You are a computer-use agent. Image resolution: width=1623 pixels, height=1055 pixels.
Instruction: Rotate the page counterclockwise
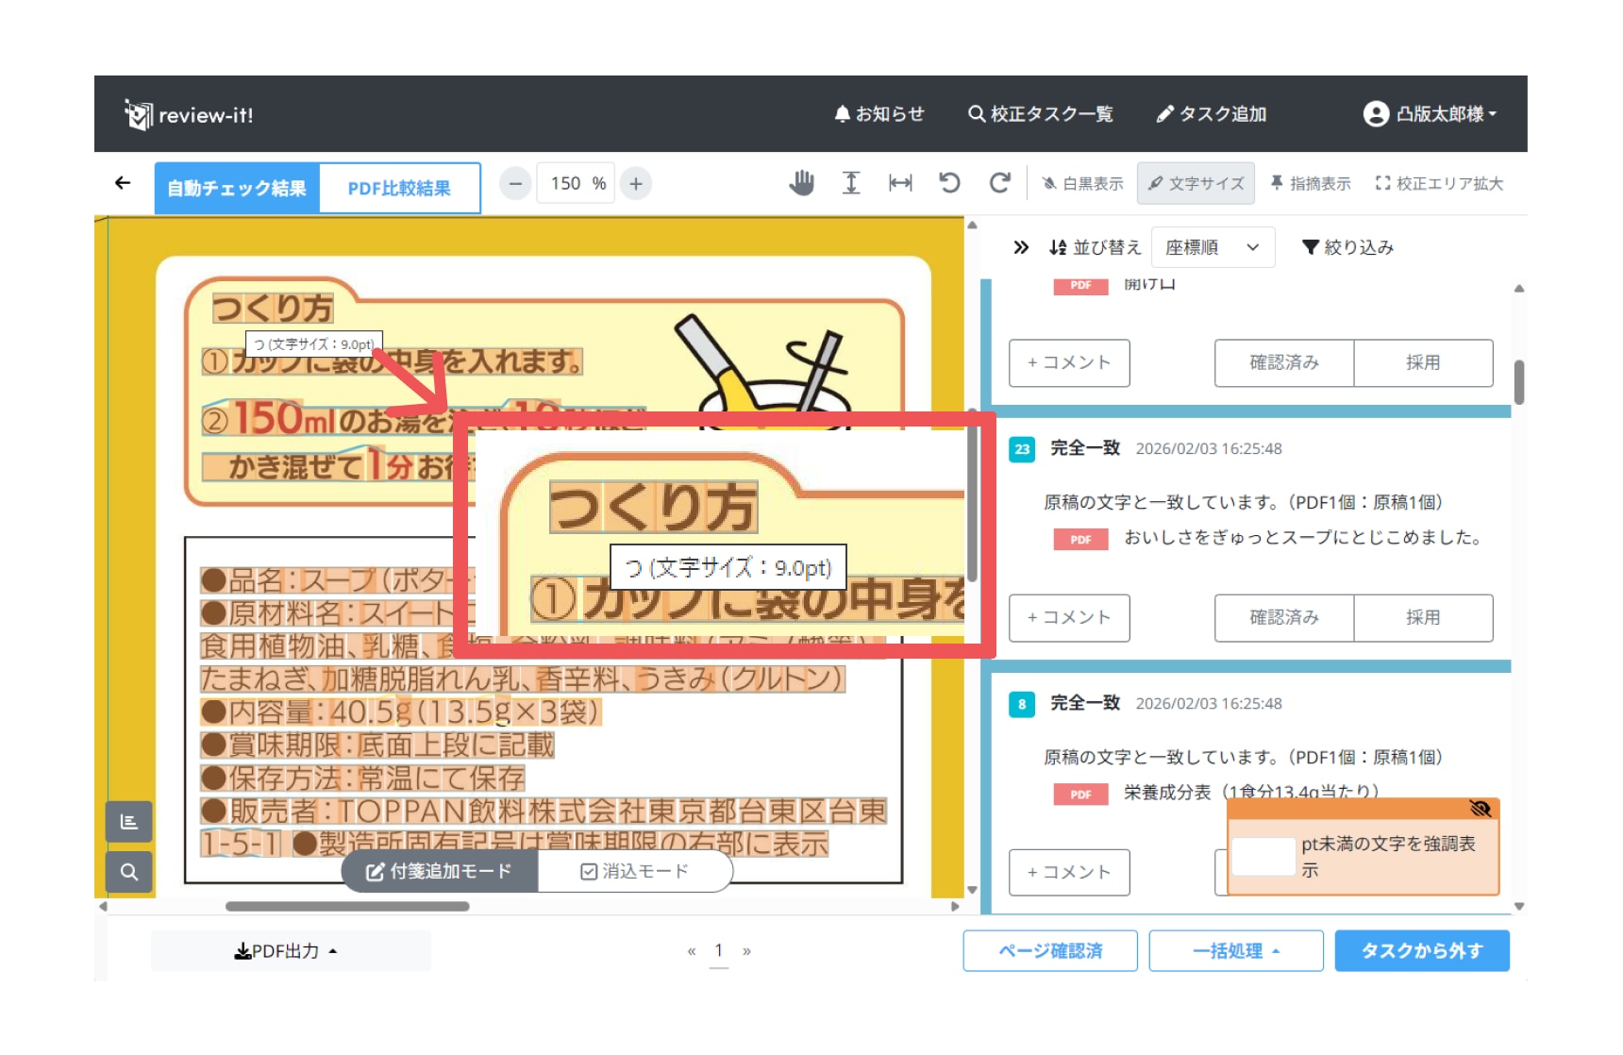[x=949, y=183]
